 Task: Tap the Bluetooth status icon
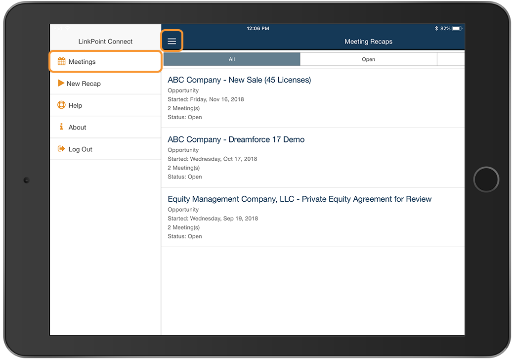point(436,29)
